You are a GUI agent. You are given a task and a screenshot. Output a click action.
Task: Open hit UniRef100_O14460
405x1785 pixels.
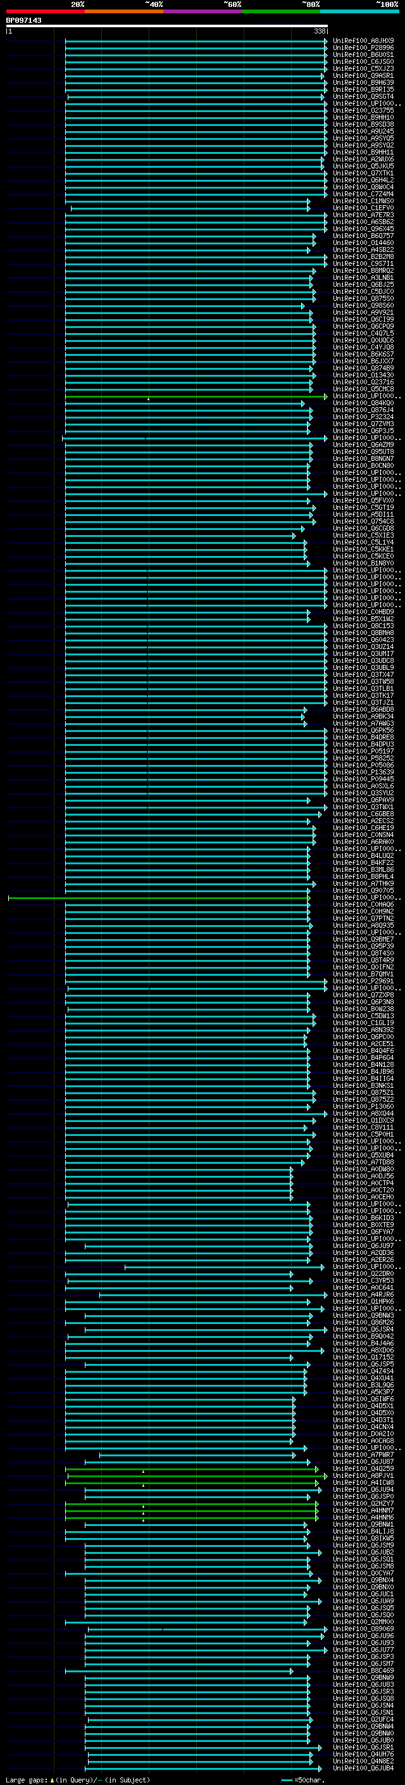363,243
